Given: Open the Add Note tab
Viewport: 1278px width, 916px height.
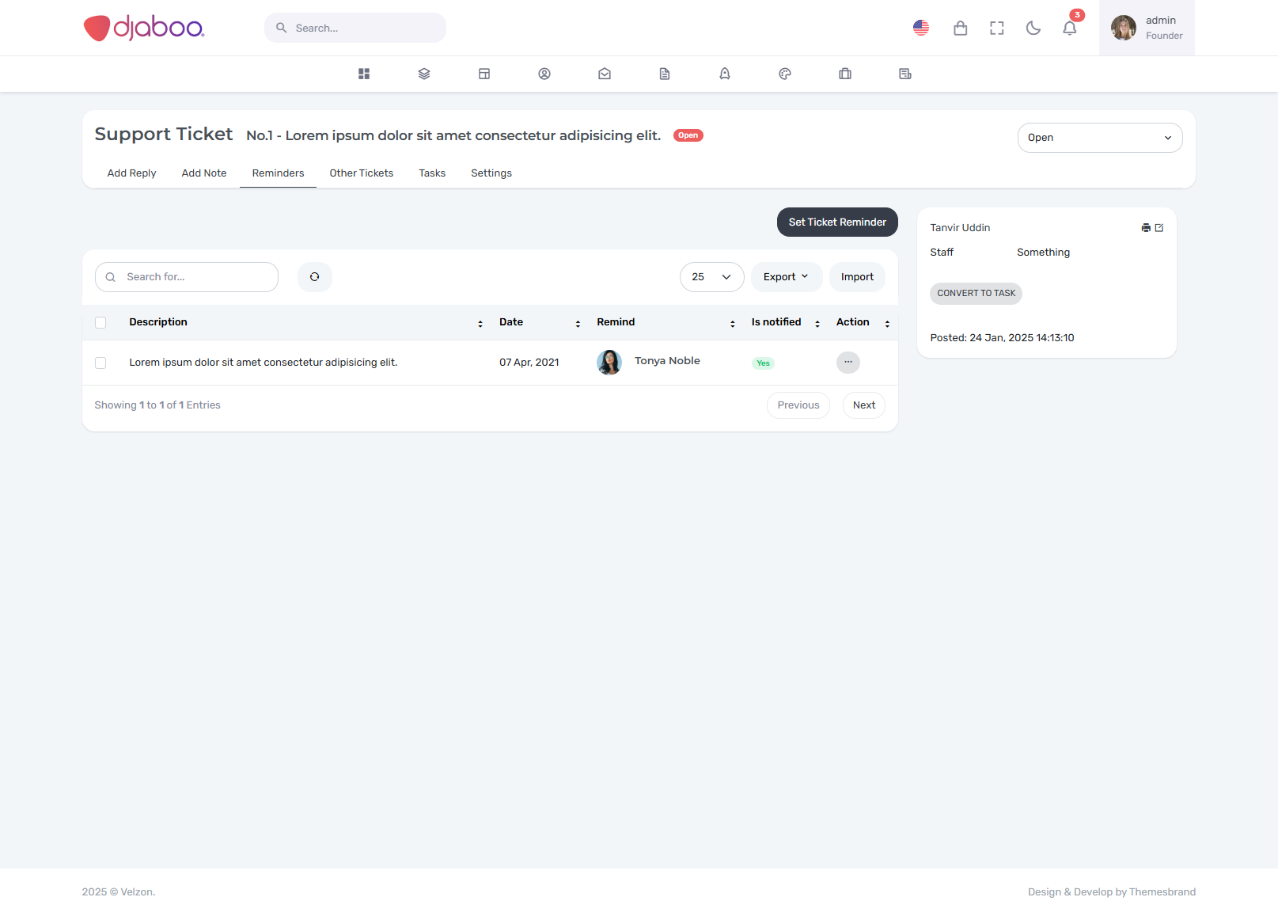Looking at the screenshot, I should (x=204, y=173).
